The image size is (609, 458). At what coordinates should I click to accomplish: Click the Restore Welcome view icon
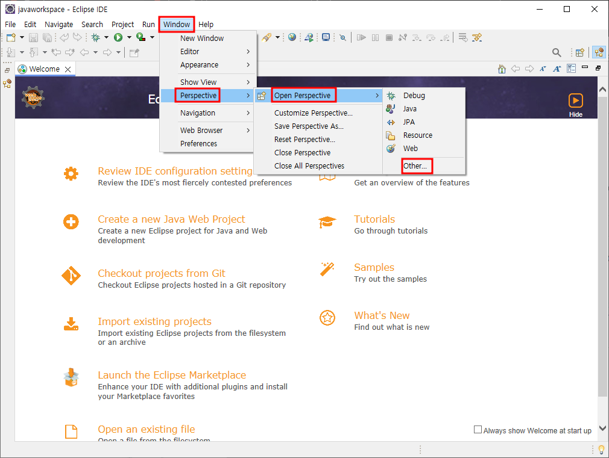tap(598, 68)
